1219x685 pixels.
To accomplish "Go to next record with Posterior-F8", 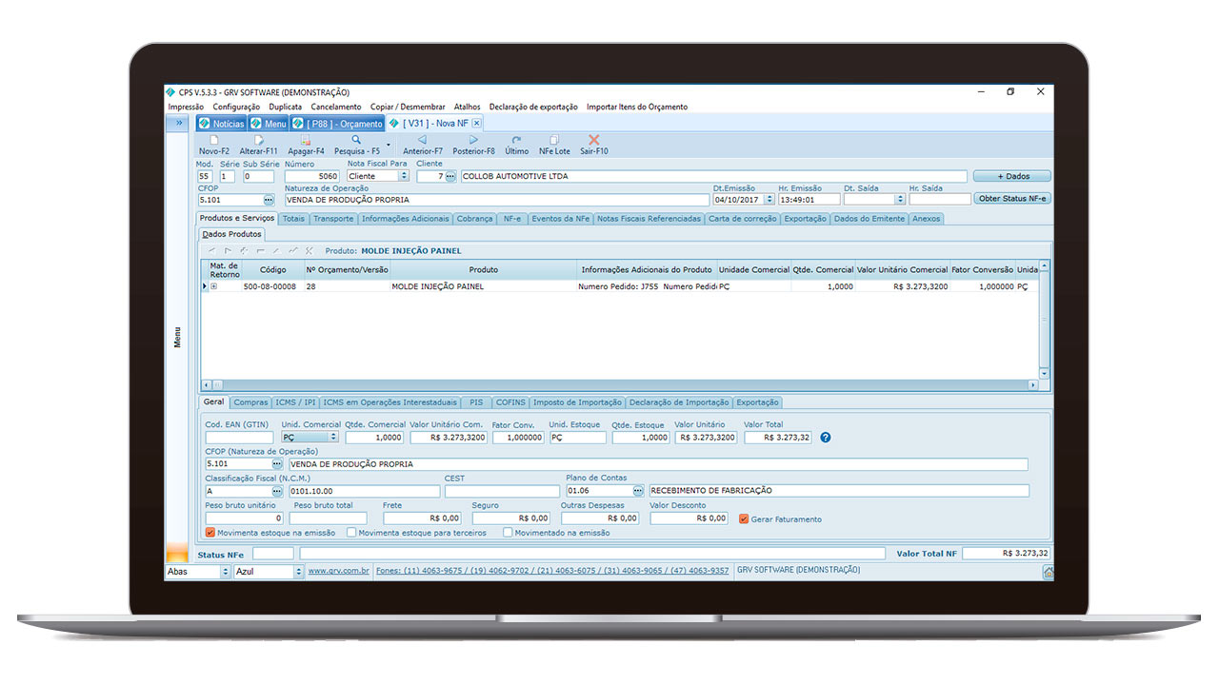I will click(x=473, y=140).
